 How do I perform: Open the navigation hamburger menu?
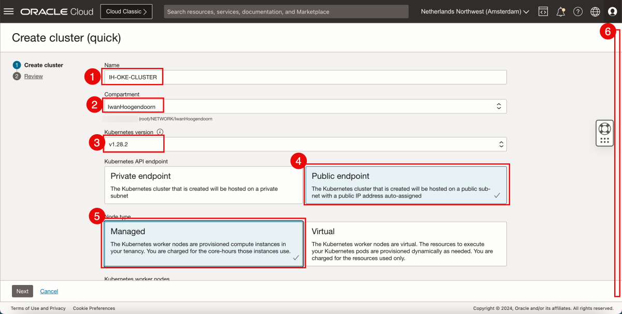pos(9,11)
